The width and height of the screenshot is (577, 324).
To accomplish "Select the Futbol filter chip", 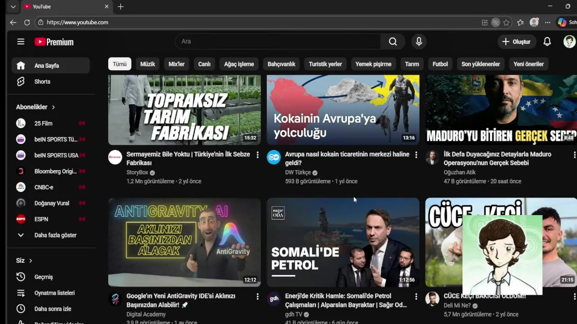I will pyautogui.click(x=440, y=64).
